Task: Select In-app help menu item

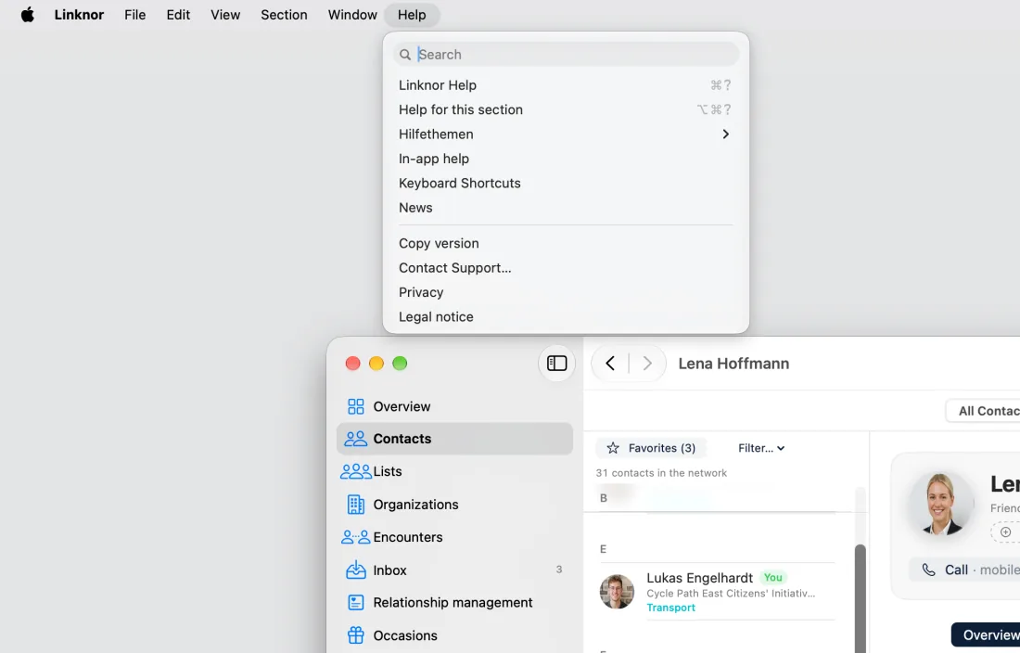Action: click(566, 159)
